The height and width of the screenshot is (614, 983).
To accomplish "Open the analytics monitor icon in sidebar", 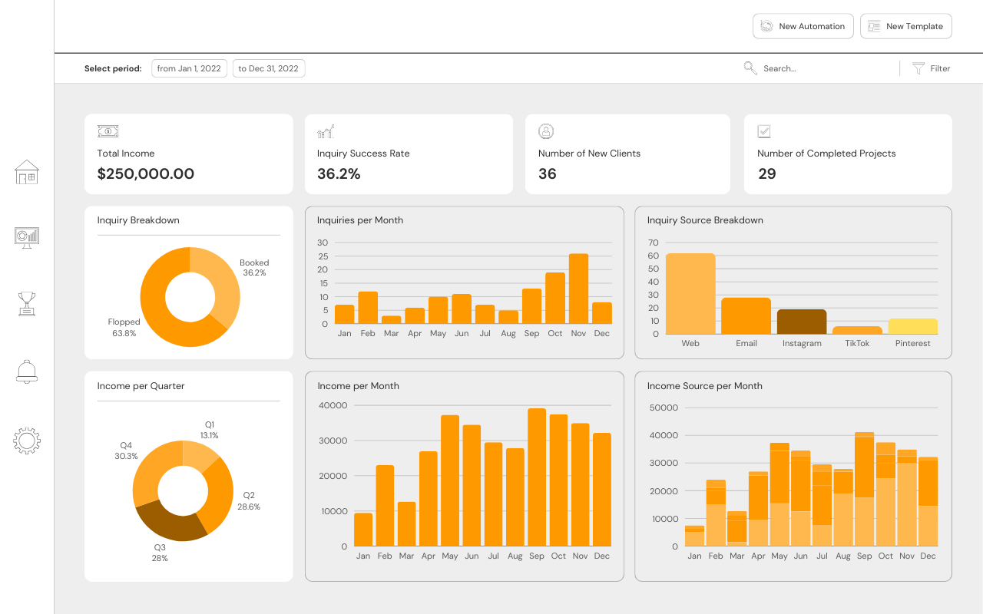I will coord(27,237).
